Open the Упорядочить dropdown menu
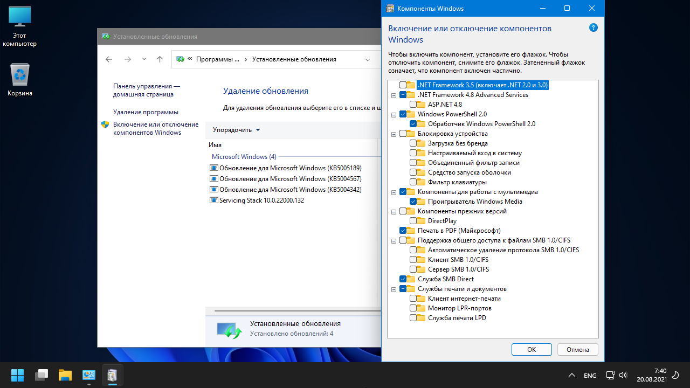The height and width of the screenshot is (388, 690). [x=236, y=130]
